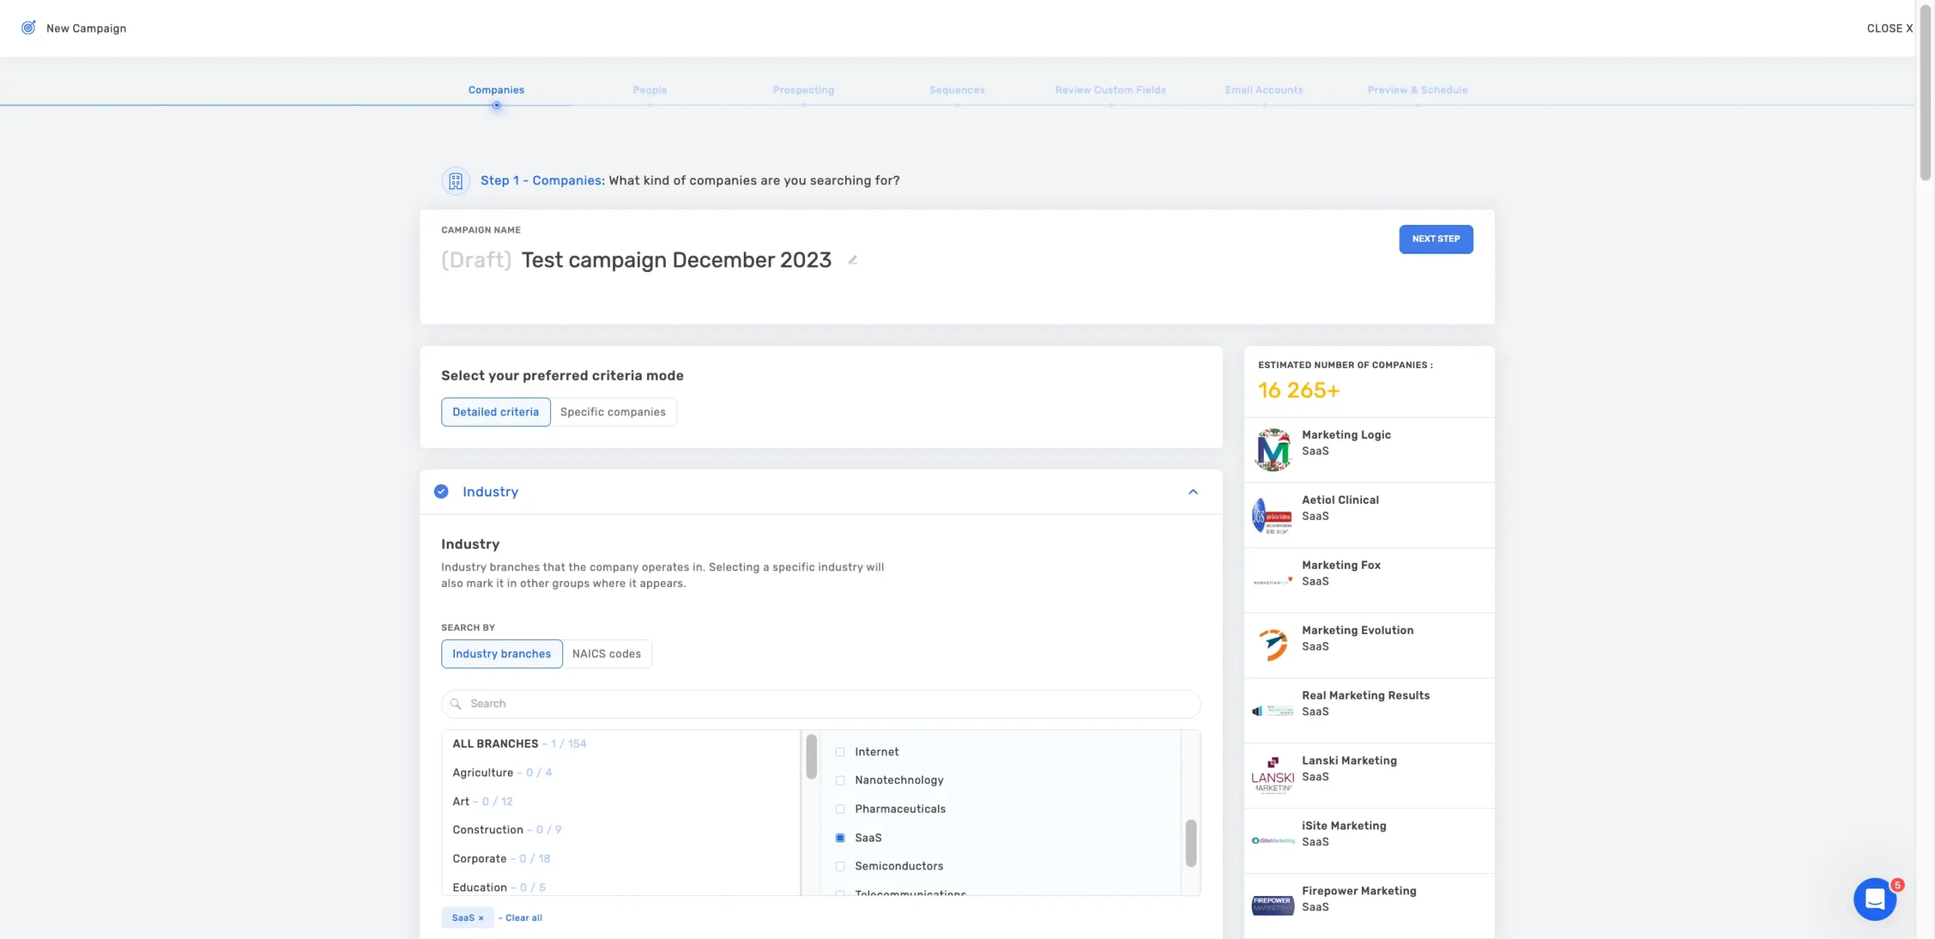Enable the Pharmaceuticals checkbox
The width and height of the screenshot is (1935, 939).
coord(840,809)
